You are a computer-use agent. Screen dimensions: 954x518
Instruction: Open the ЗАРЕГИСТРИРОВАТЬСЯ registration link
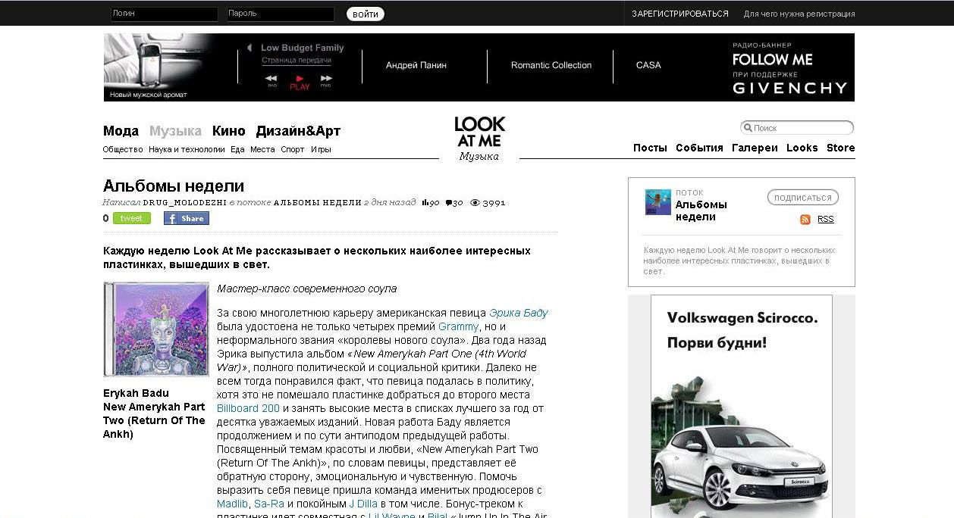[680, 14]
